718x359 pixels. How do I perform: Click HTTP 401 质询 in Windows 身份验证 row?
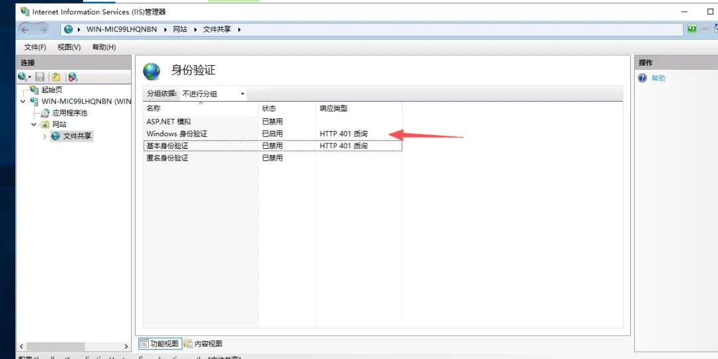344,134
